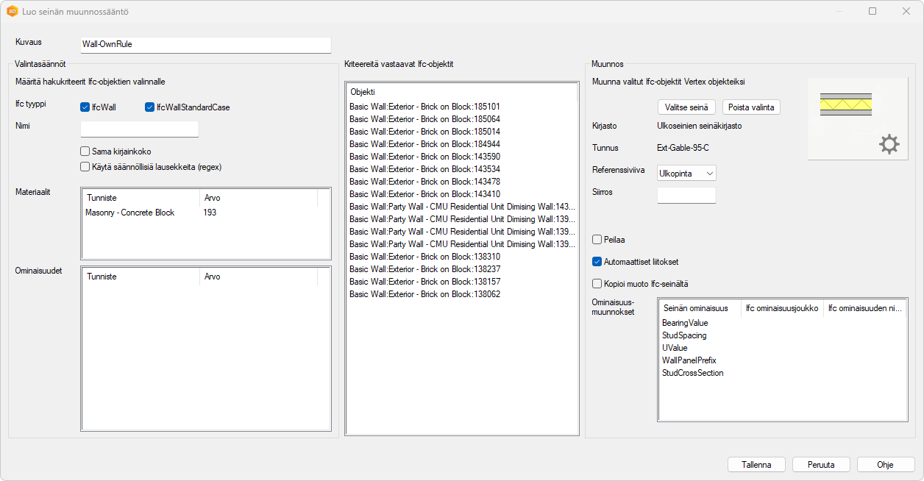This screenshot has width=924, height=481.
Task: Cancel with the Peruuta button
Action: pyautogui.click(x=821, y=465)
